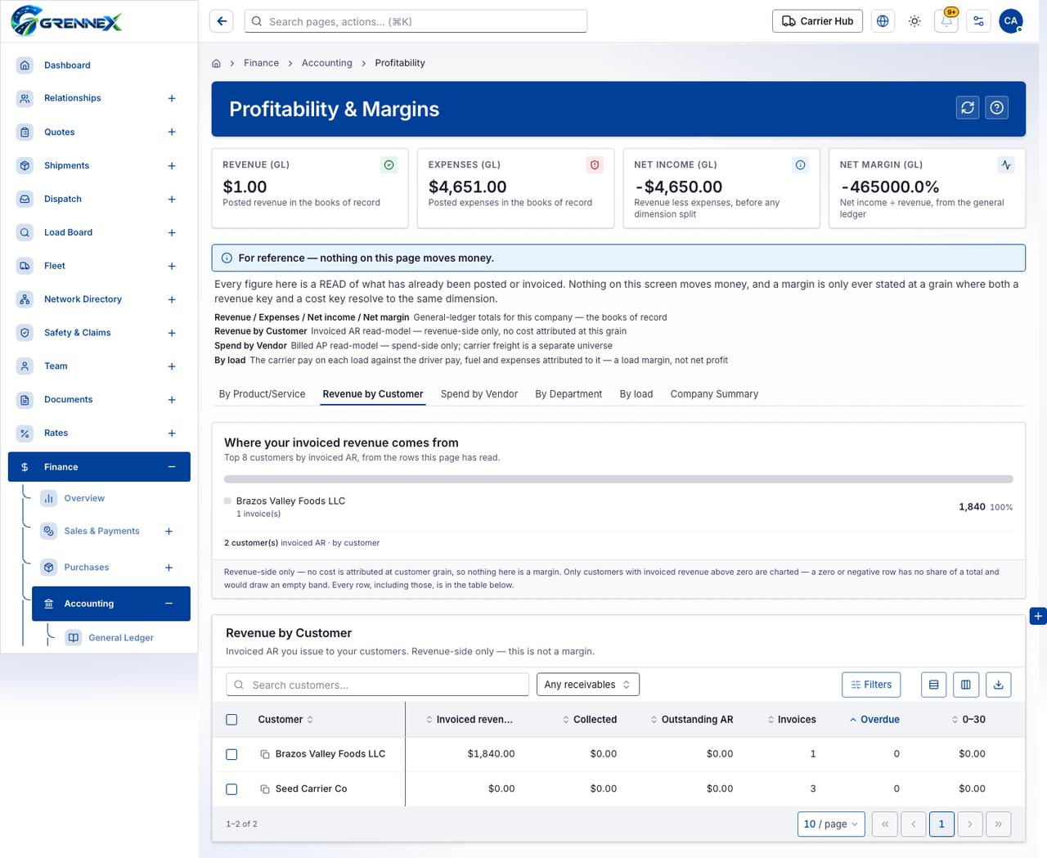Click the Net Margin activity icon

[x=1006, y=164]
